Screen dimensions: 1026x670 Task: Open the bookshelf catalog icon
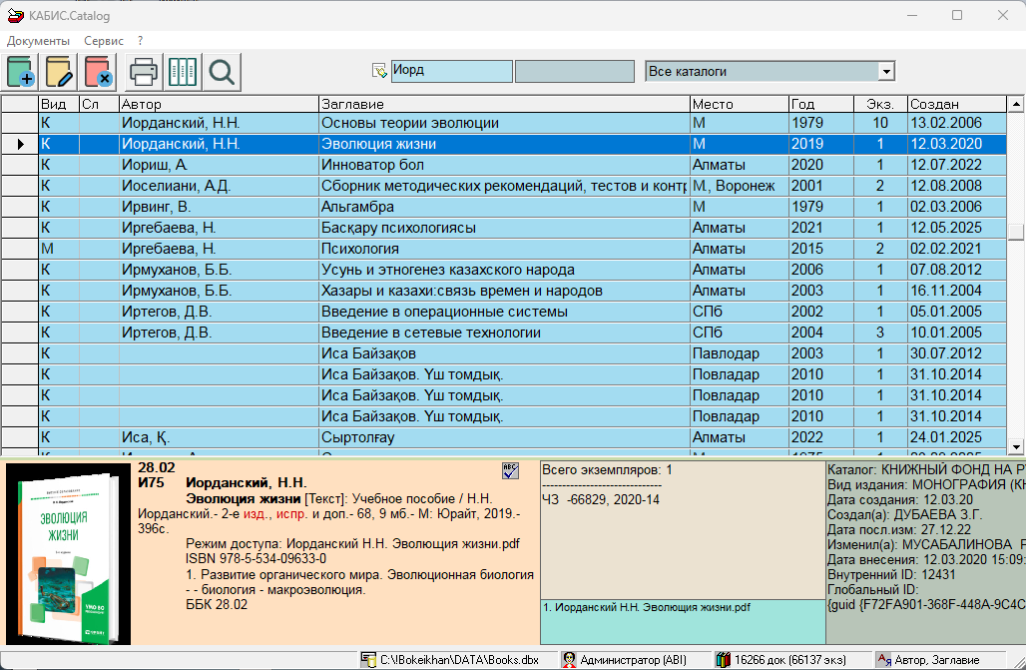click(182, 72)
